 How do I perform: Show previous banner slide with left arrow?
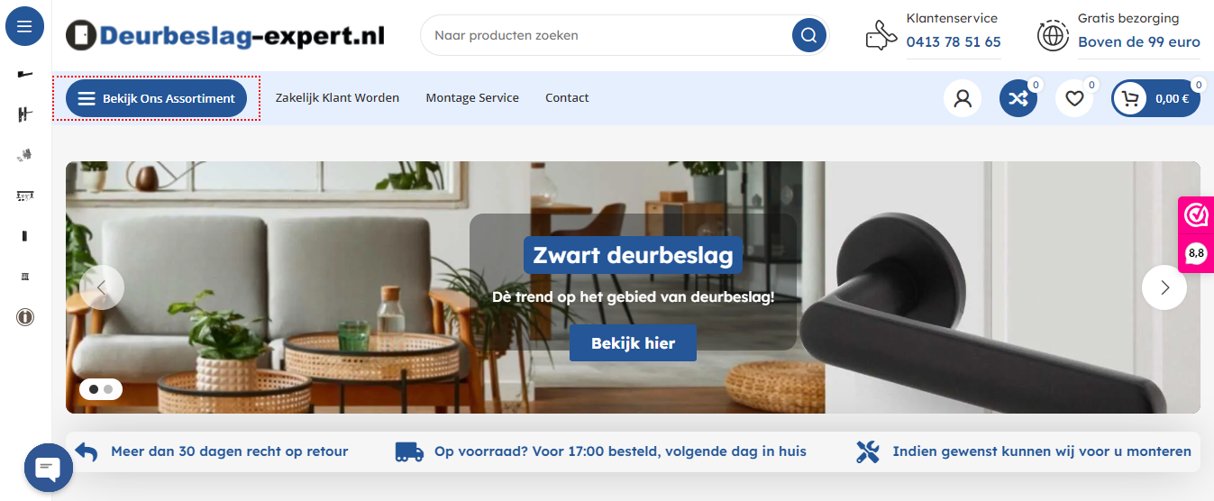coord(102,287)
